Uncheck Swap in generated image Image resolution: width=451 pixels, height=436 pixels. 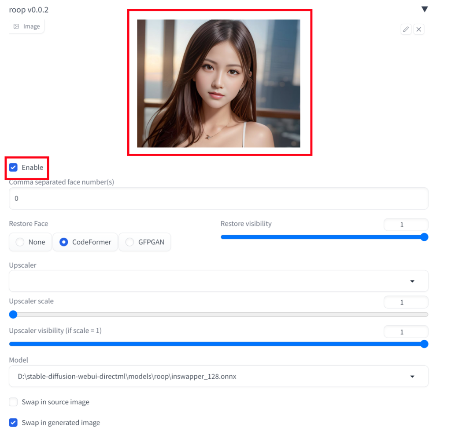(x=13, y=422)
